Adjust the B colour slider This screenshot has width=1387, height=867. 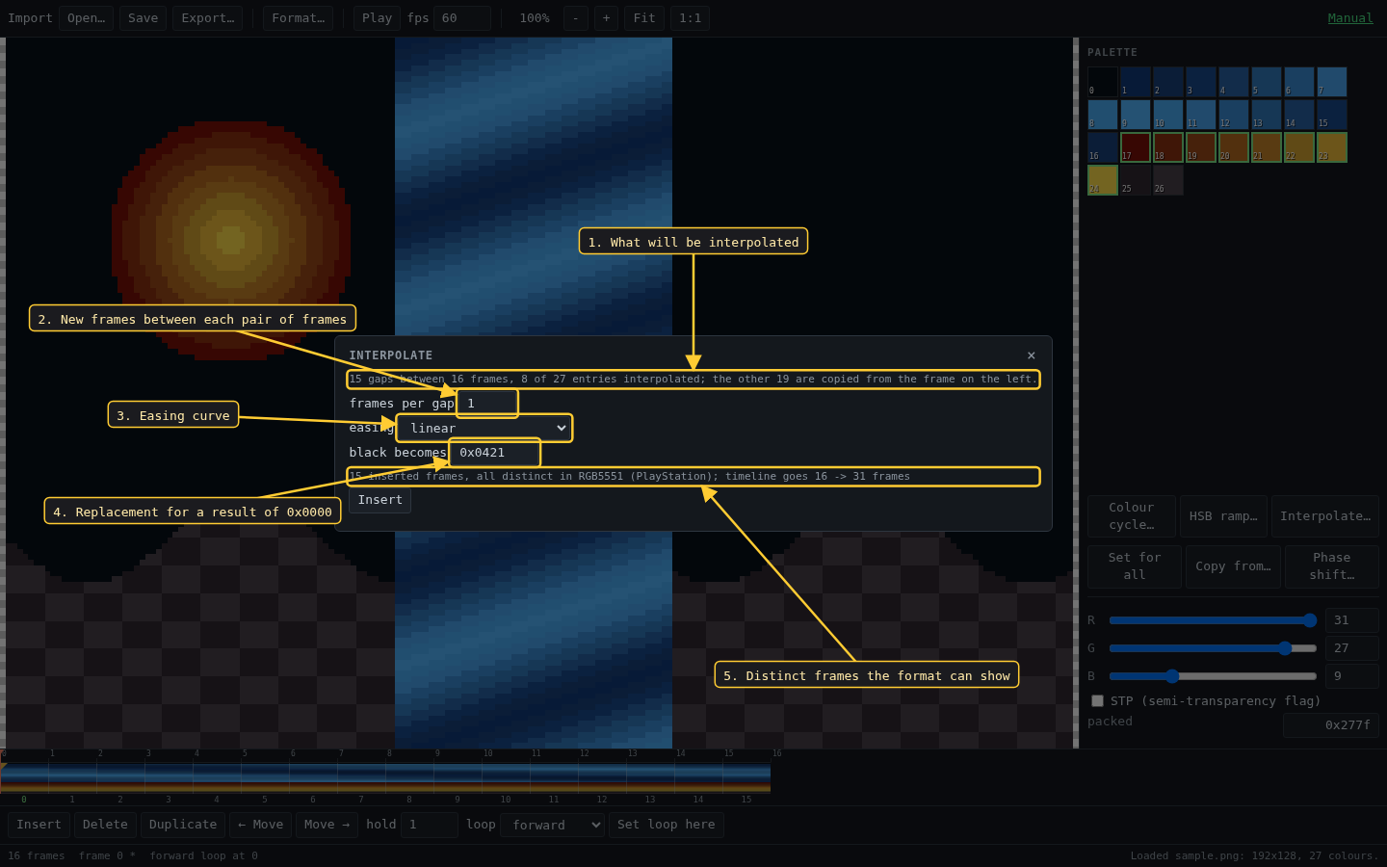click(1213, 676)
